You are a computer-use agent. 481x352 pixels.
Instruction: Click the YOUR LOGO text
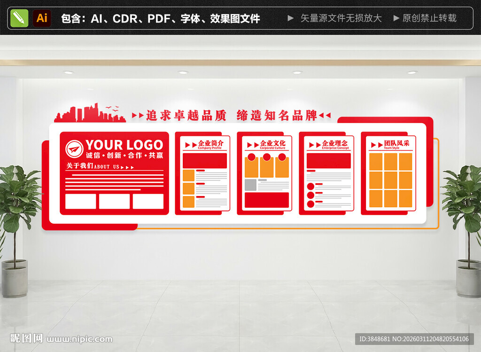[x=124, y=145]
